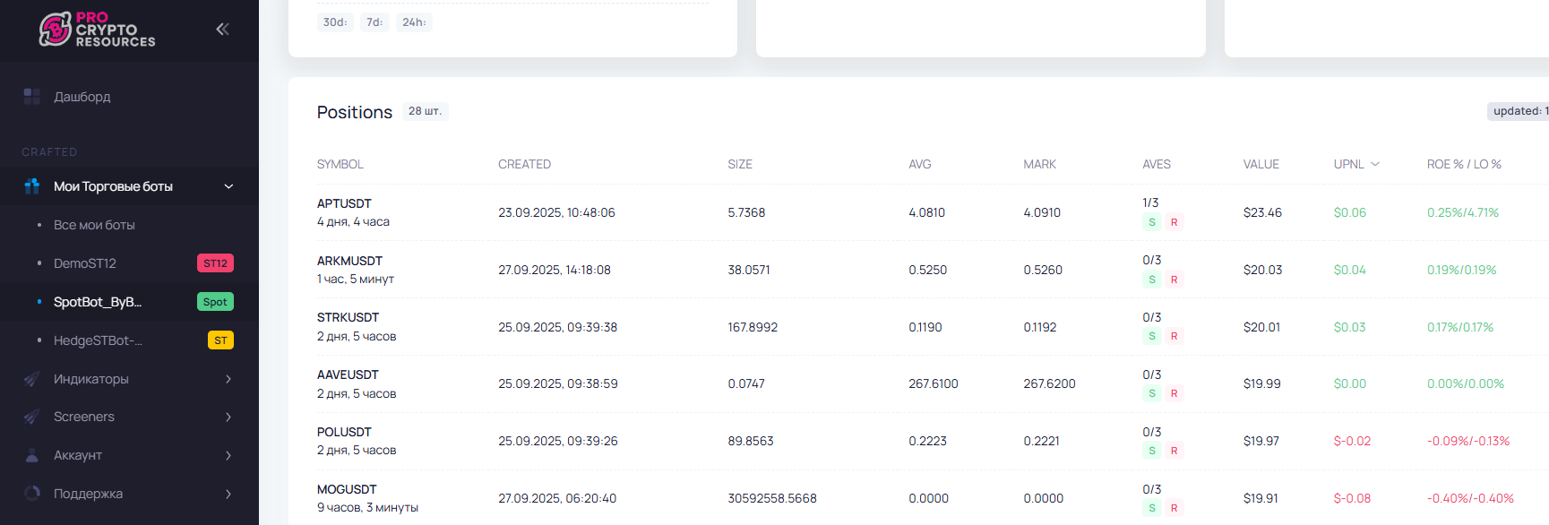This screenshot has width=1549, height=525.
Task: Click the R badge for APTUSDT
Action: [x=1174, y=222]
